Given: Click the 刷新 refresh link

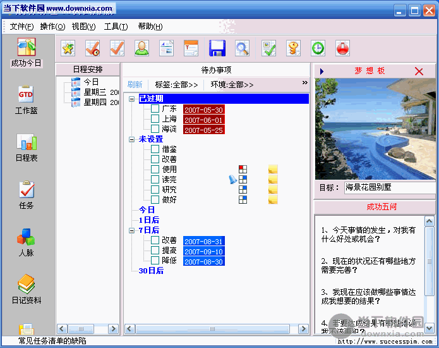Looking at the screenshot, I should [x=135, y=84].
